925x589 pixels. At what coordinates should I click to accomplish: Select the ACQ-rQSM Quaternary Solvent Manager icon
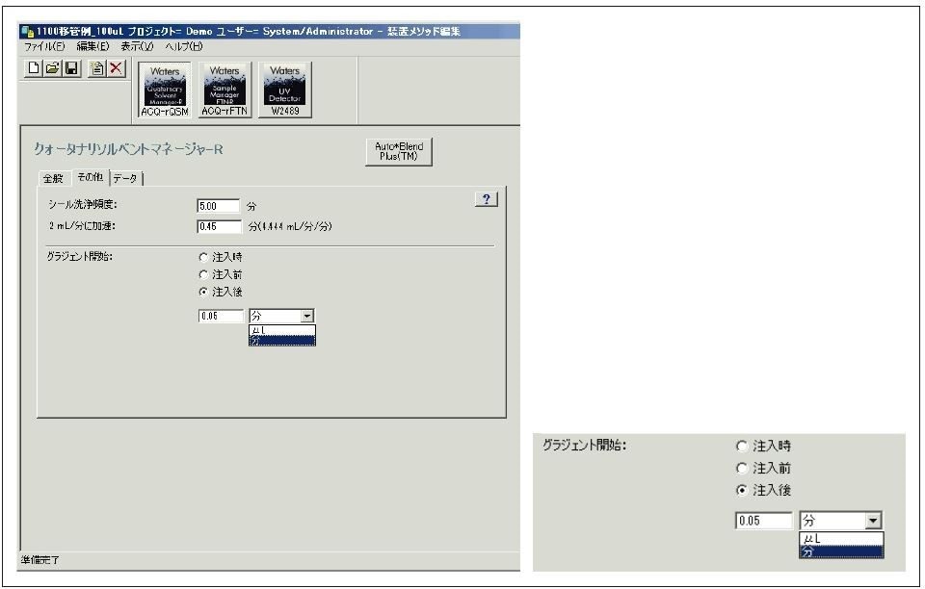click(x=165, y=90)
